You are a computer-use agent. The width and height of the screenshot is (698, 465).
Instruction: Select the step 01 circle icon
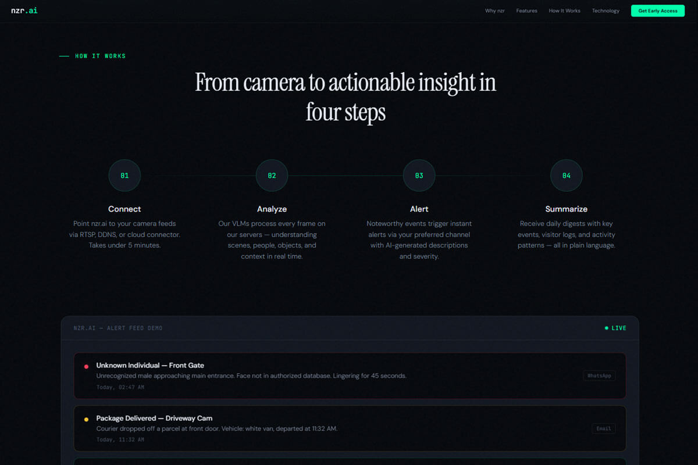124,176
